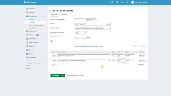Viewport: 171px width, 96px height.
Task: Switch to the Просмотр tab
Action: click(64, 15)
